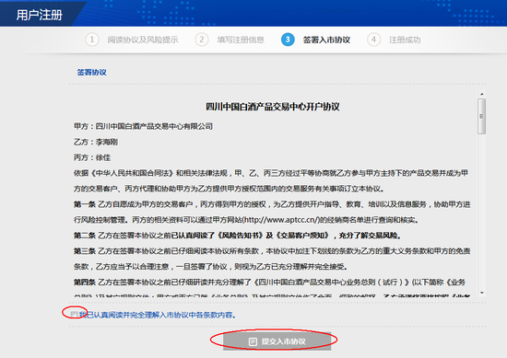Select 填写注册信息 step label
The height and width of the screenshot is (358, 507).
(241, 40)
